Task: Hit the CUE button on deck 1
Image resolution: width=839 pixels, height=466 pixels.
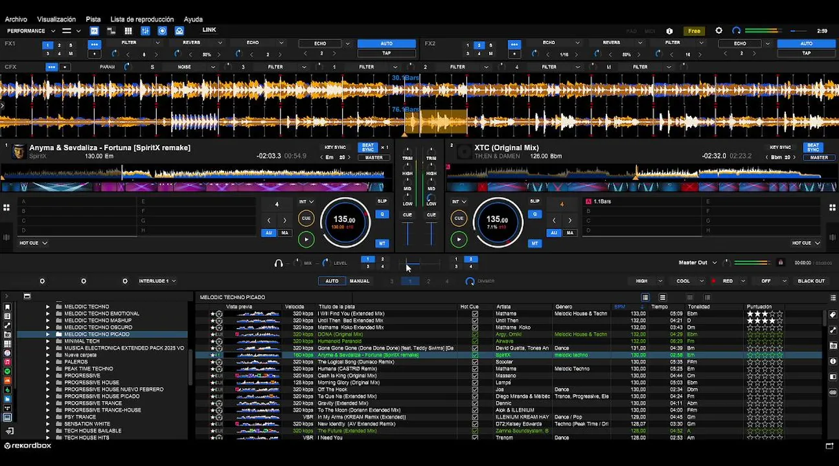Action: pos(306,218)
